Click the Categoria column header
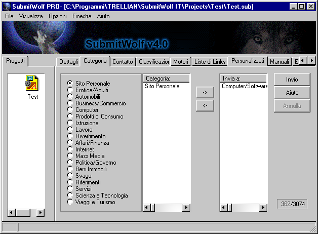This screenshot has height=234, width=318. [x=166, y=79]
